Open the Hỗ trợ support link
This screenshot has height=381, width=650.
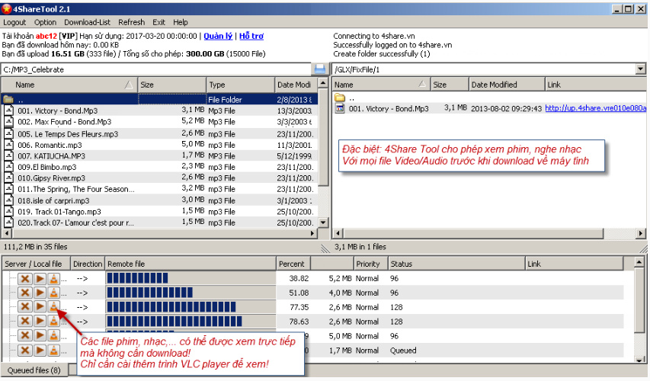[251, 36]
